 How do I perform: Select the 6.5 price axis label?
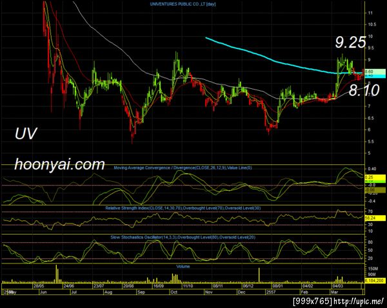[x=371, y=119]
